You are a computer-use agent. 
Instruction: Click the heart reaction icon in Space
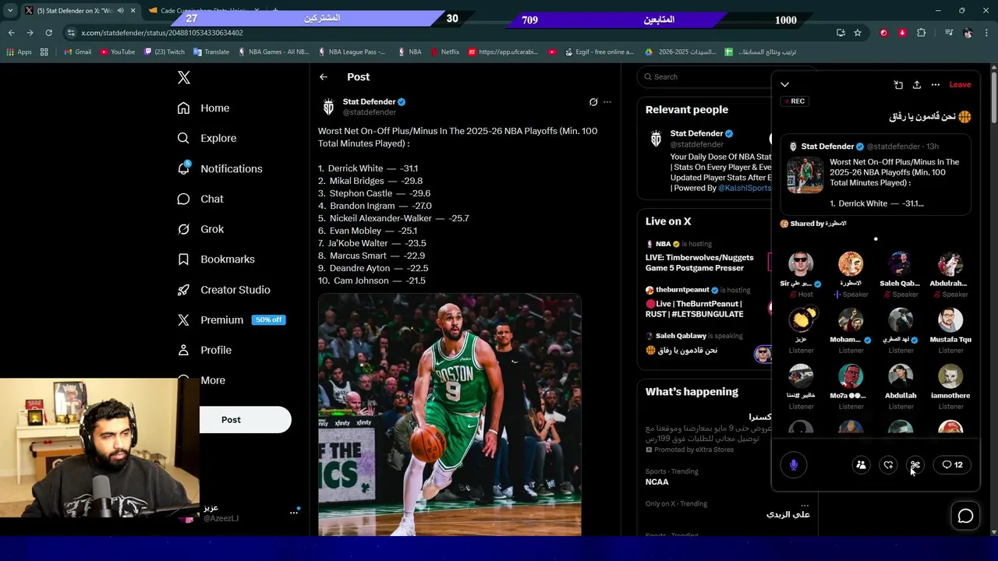pyautogui.click(x=888, y=465)
